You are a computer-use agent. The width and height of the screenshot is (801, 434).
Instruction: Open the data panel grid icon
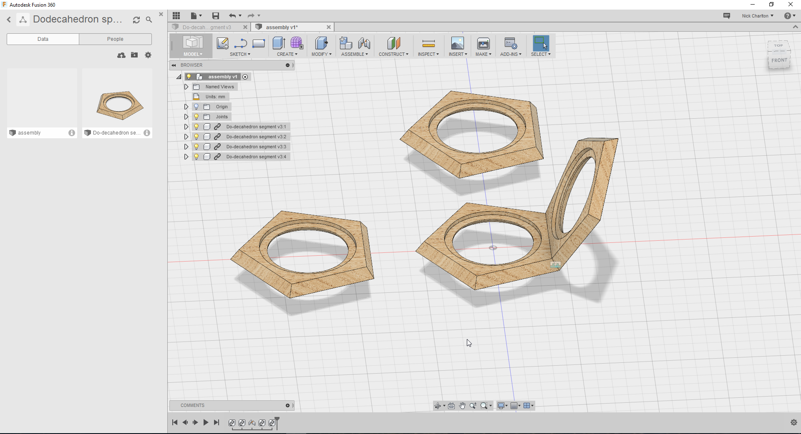176,16
